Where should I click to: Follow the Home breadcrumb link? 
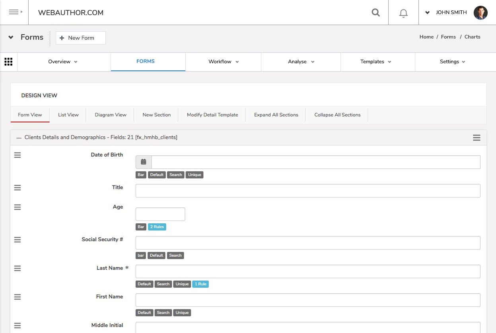(426, 37)
